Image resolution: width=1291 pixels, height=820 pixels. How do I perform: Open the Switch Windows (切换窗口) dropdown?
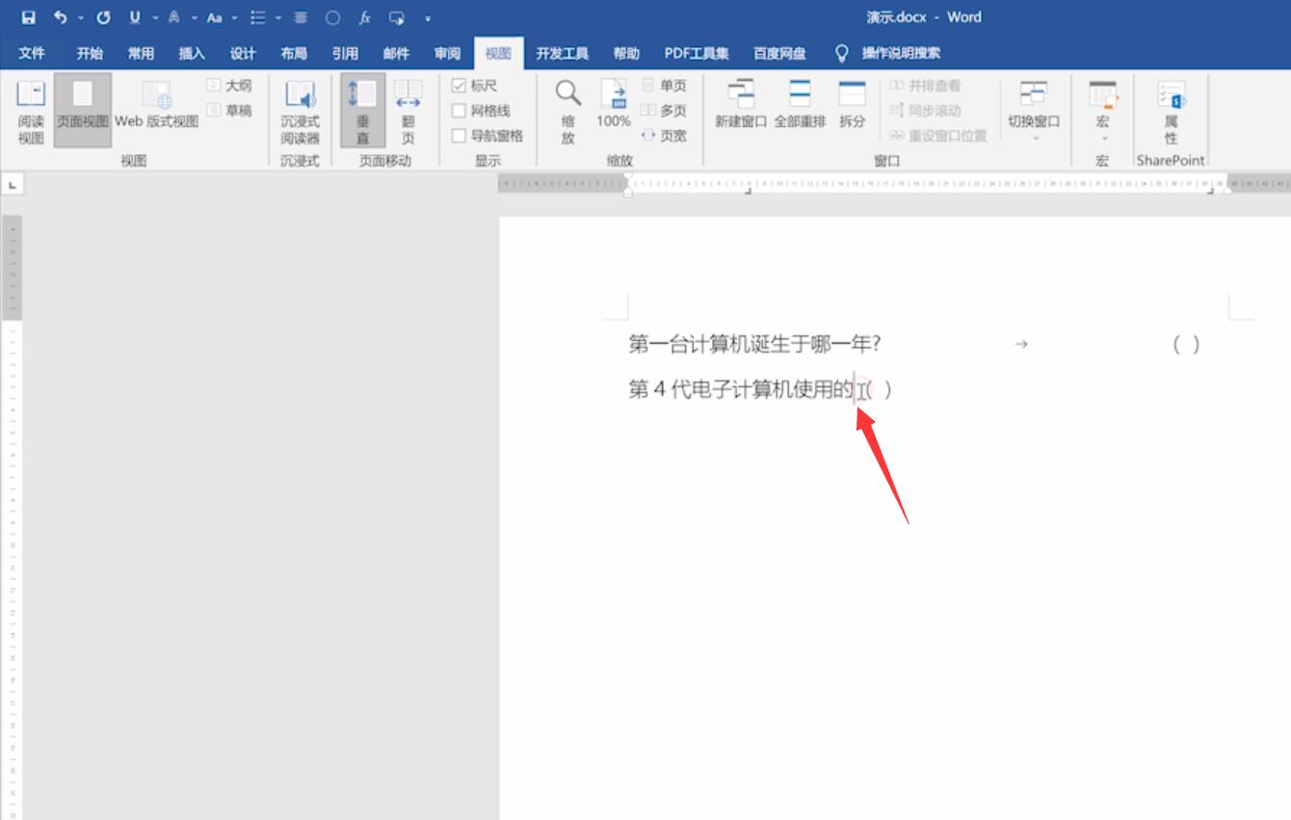coord(1034,112)
